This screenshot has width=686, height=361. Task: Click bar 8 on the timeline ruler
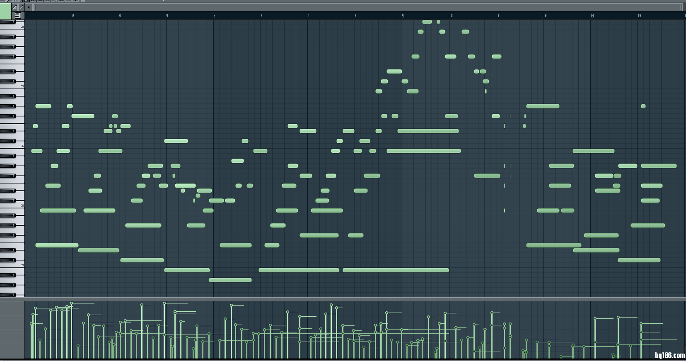(355, 16)
